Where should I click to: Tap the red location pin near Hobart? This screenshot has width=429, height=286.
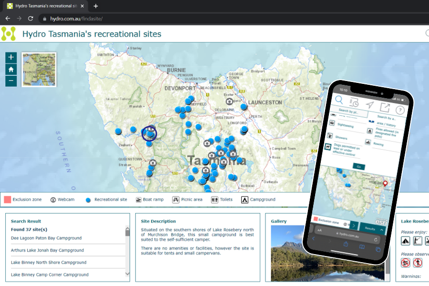tap(385, 184)
